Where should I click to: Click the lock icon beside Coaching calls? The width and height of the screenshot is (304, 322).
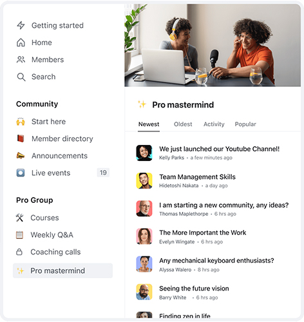pyautogui.click(x=19, y=252)
